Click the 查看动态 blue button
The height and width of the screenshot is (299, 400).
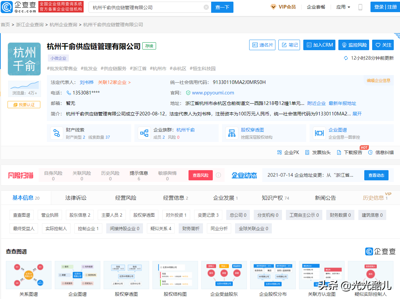click(x=376, y=175)
